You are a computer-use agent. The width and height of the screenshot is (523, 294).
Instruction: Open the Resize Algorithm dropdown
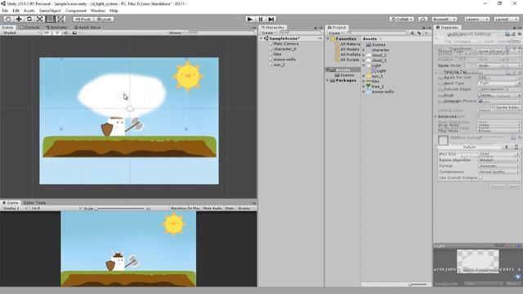(498, 160)
